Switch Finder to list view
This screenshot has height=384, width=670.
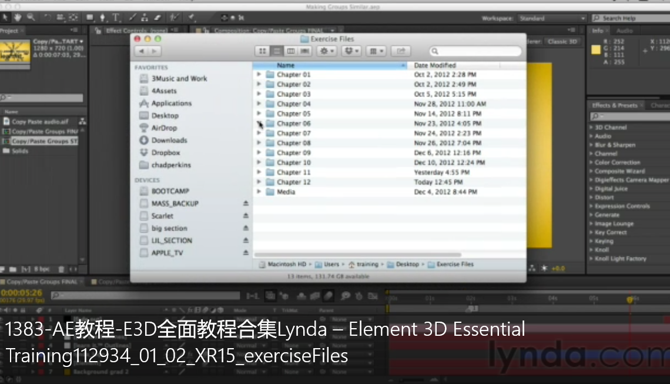[276, 51]
